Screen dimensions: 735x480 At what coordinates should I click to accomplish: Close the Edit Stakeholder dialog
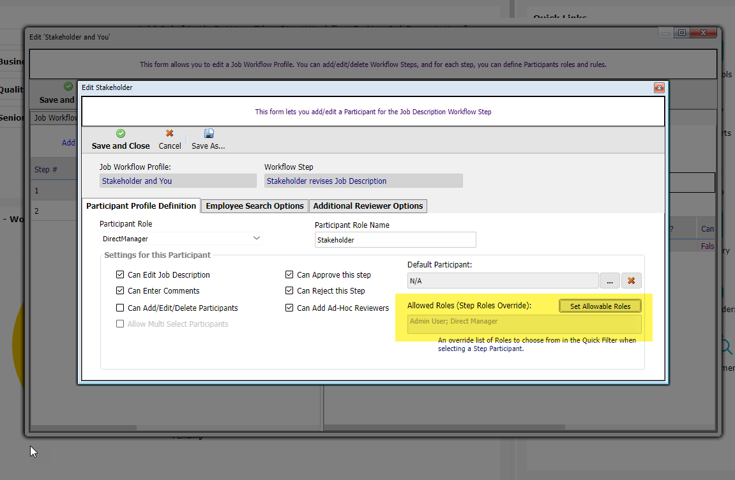tap(659, 87)
